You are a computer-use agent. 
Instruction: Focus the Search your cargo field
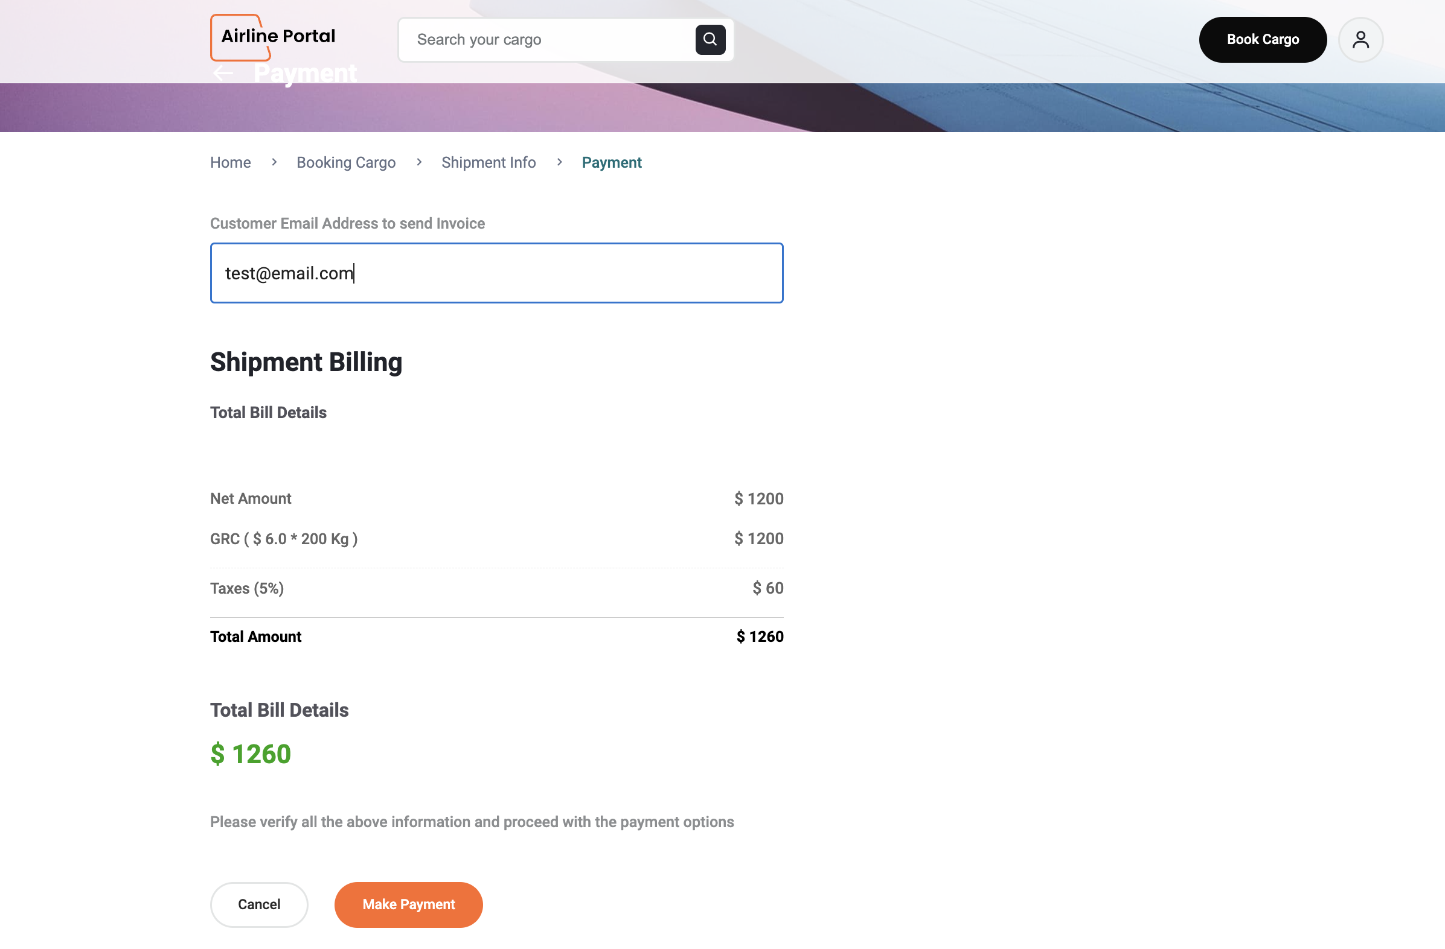click(546, 39)
